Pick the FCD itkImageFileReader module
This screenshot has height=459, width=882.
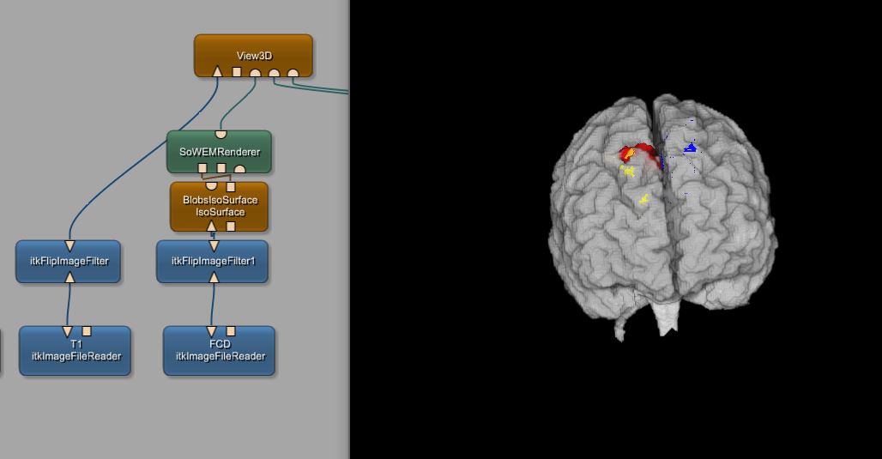click(220, 351)
